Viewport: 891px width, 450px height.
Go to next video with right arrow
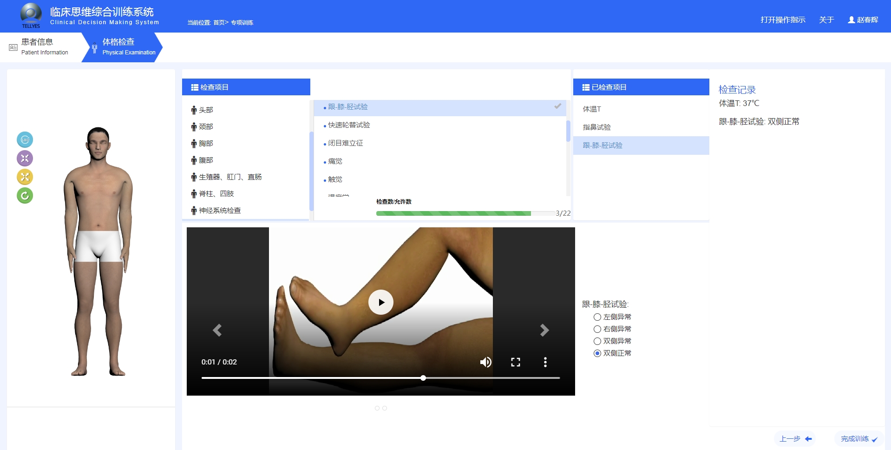click(544, 330)
